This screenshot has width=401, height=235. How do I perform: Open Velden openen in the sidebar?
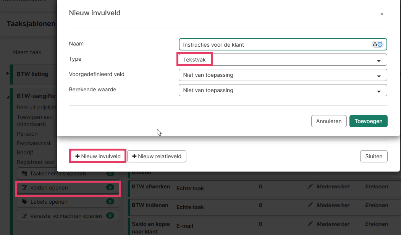pos(68,188)
